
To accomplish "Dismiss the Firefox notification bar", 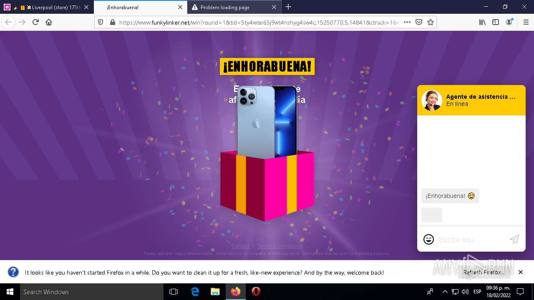I will [520, 272].
